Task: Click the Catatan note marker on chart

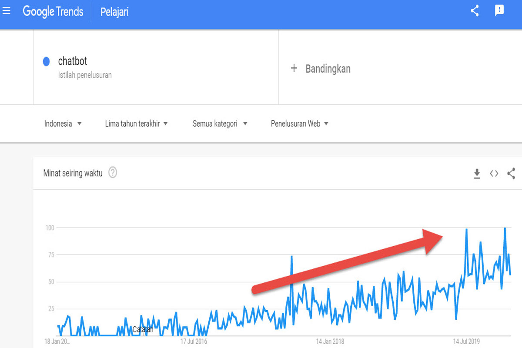Action: pyautogui.click(x=143, y=329)
